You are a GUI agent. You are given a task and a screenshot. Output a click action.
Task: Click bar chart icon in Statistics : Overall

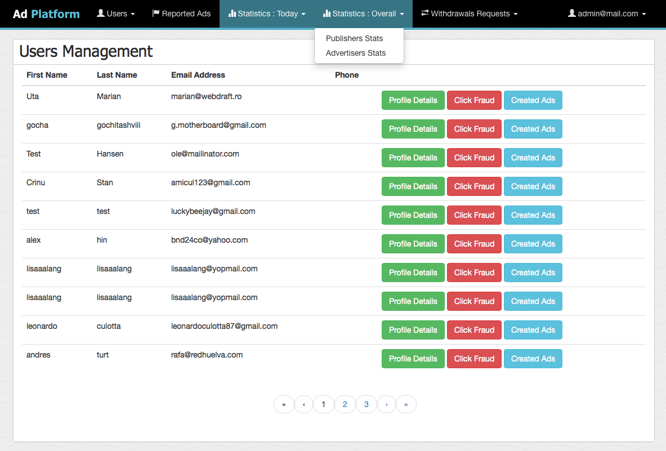(x=327, y=14)
